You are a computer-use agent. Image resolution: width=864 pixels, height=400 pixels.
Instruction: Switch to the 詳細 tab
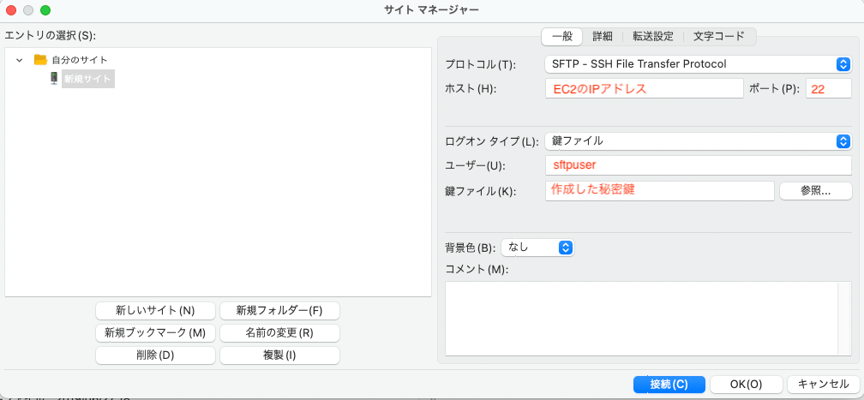[x=603, y=36]
